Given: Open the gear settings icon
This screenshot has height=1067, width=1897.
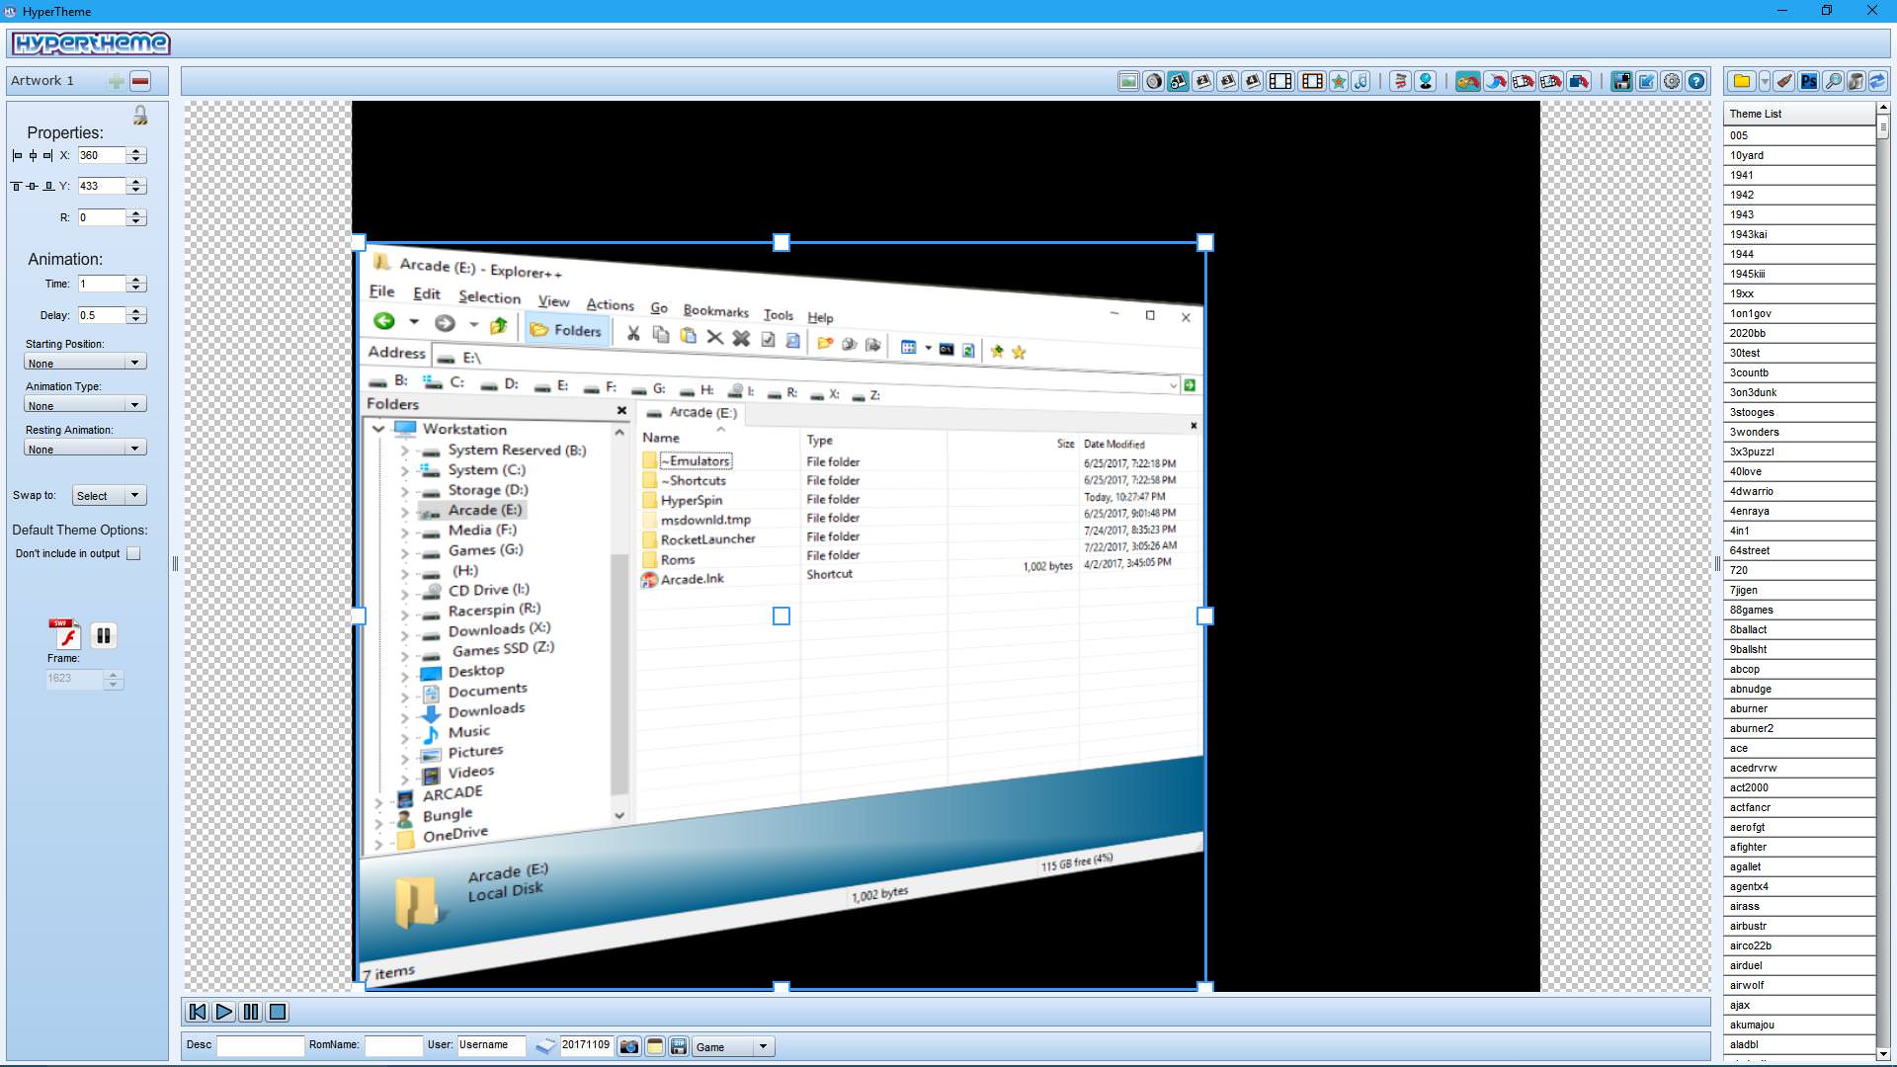Looking at the screenshot, I should tap(1671, 82).
